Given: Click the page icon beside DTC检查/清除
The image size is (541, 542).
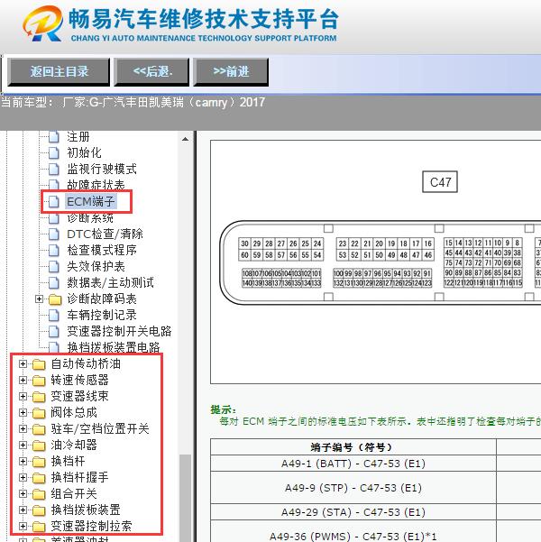Looking at the screenshot, I should (x=53, y=234).
